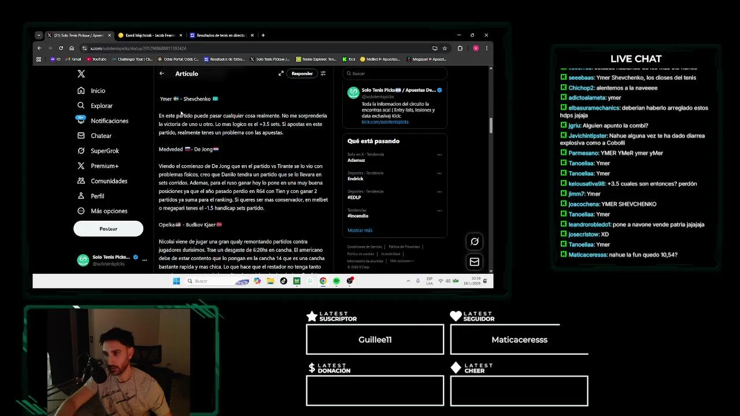Show hidden system tray icons chevron
Image resolution: width=740 pixels, height=416 pixels.
tap(408, 281)
